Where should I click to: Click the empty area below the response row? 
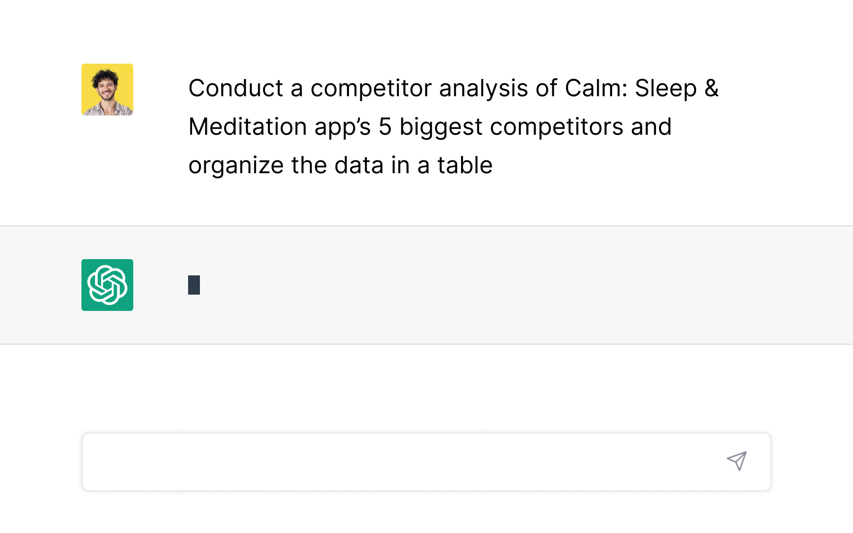pos(426,387)
